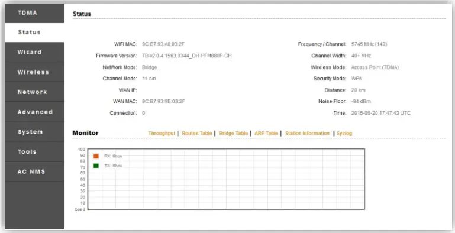Click the frequency value 5745 MHz (149)

pos(369,44)
